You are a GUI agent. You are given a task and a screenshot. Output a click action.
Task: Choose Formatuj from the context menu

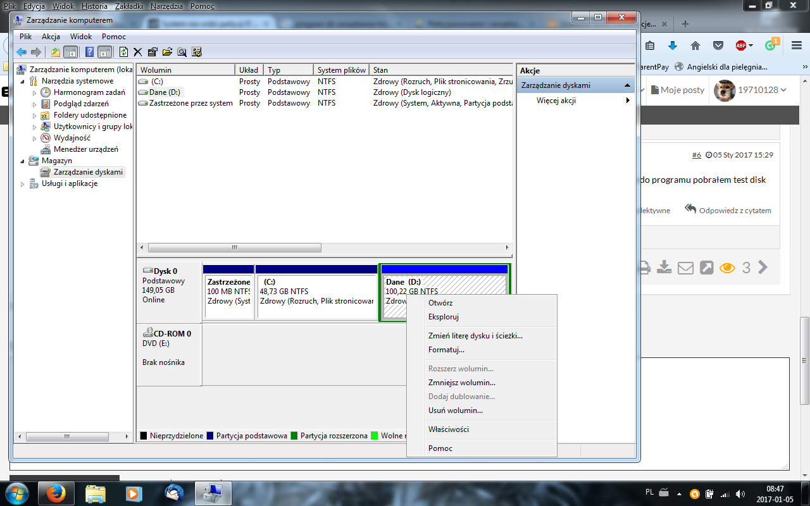click(482, 350)
